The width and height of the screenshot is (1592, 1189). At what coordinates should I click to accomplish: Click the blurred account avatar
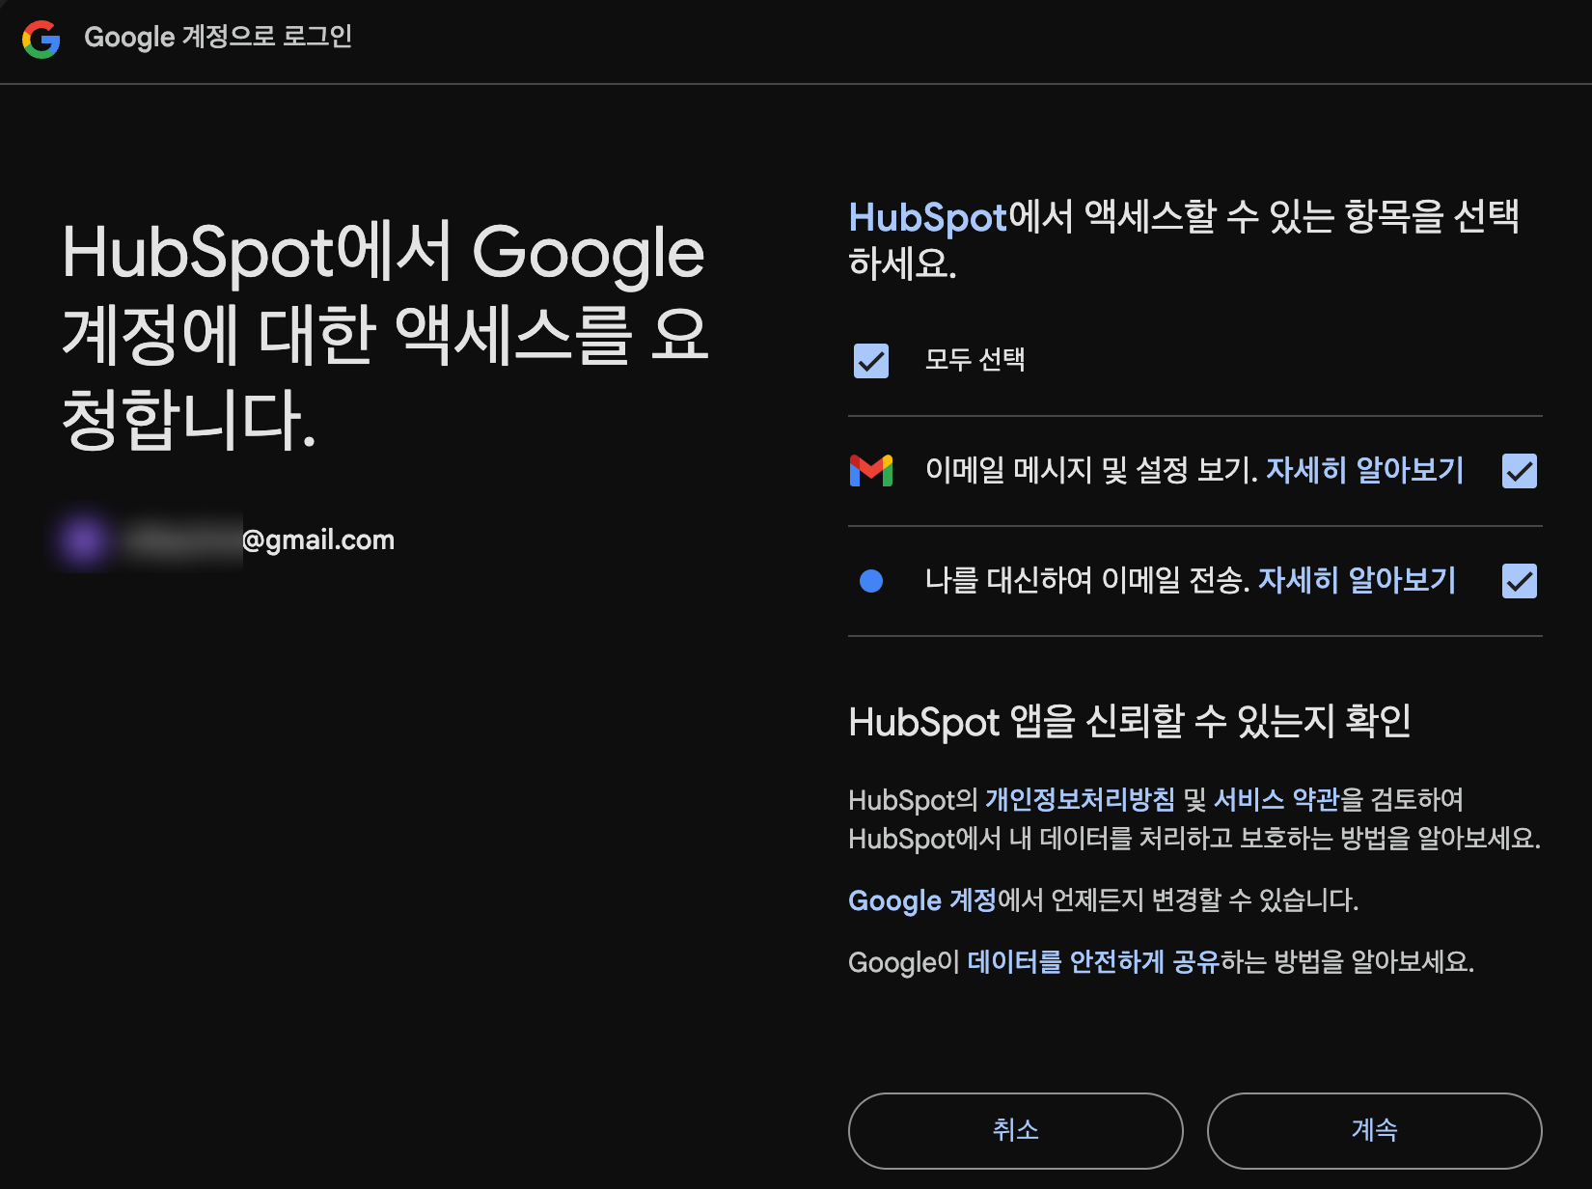pyautogui.click(x=84, y=539)
